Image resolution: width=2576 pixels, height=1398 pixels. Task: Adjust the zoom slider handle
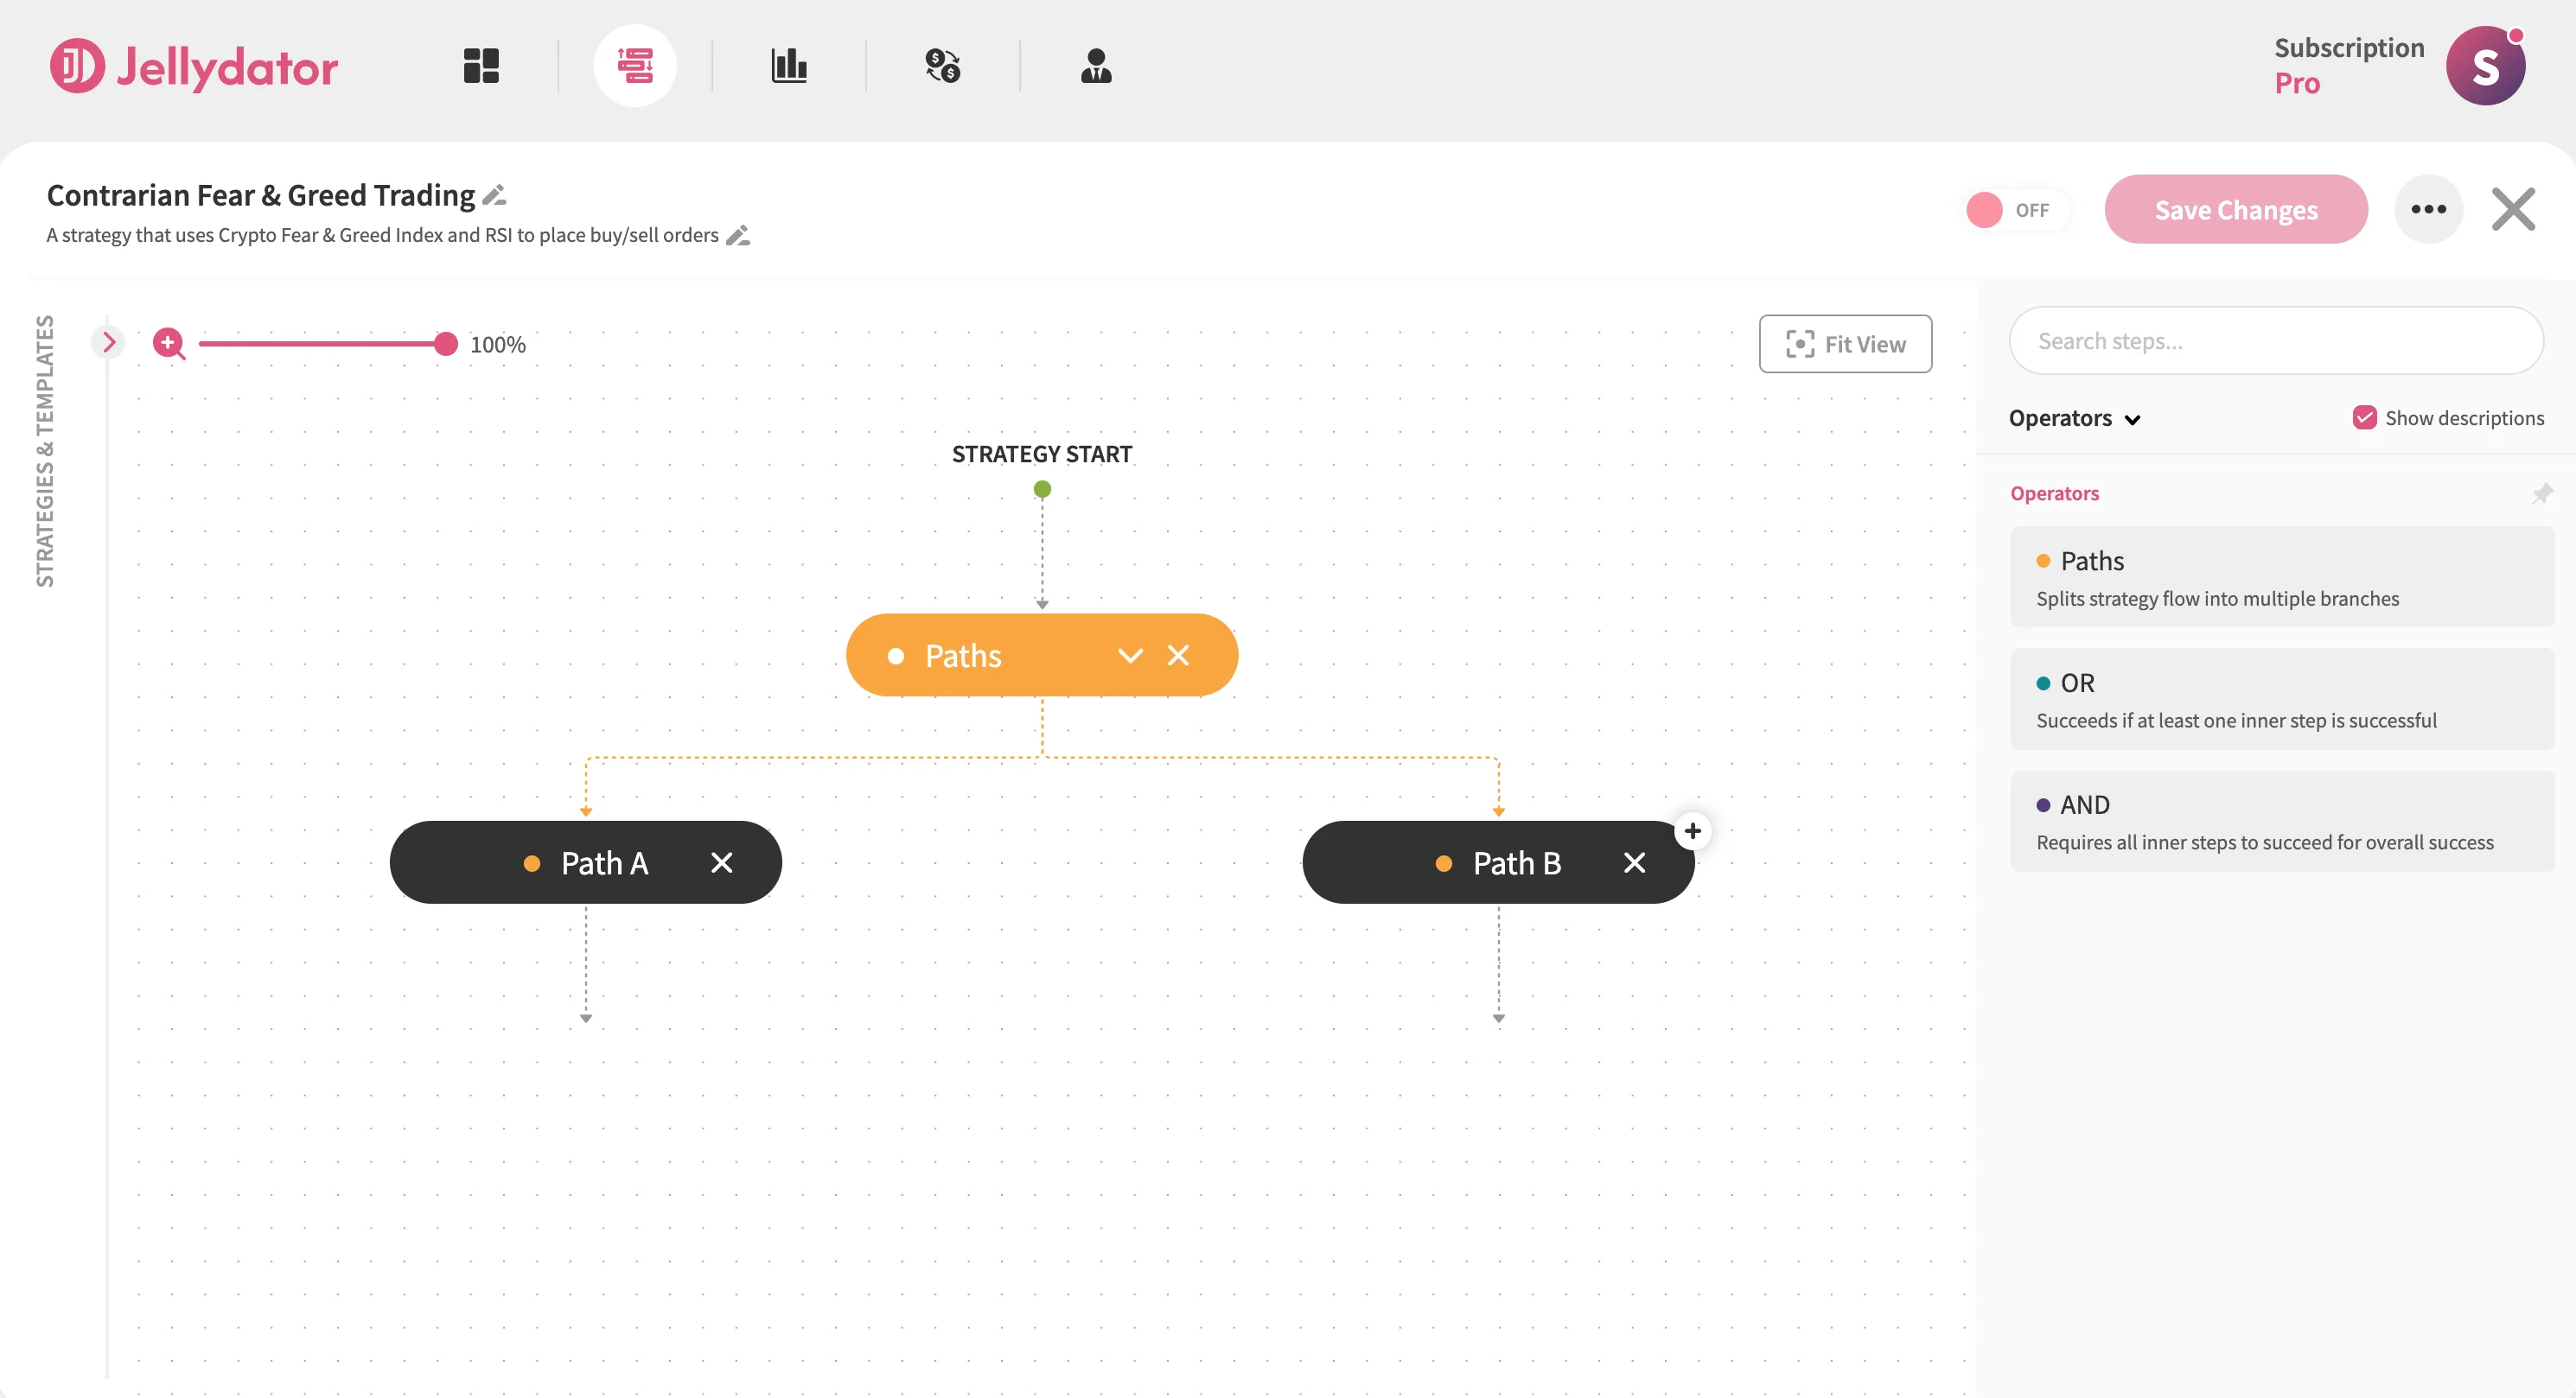[x=446, y=344]
